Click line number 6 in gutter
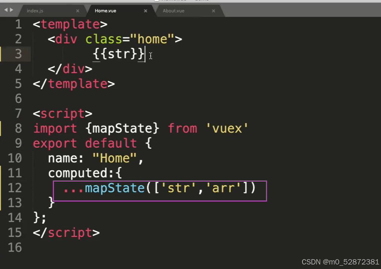 [18, 99]
